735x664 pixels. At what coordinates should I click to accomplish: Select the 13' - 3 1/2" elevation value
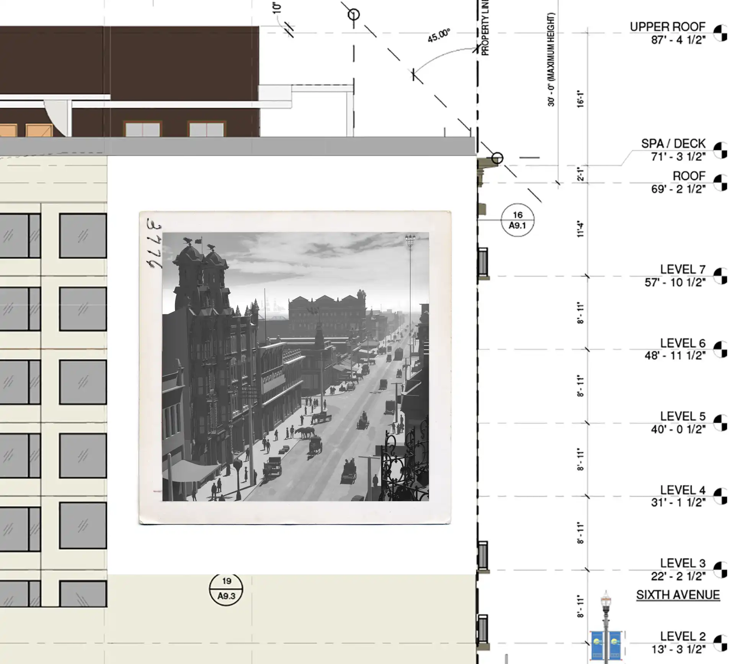point(678,649)
